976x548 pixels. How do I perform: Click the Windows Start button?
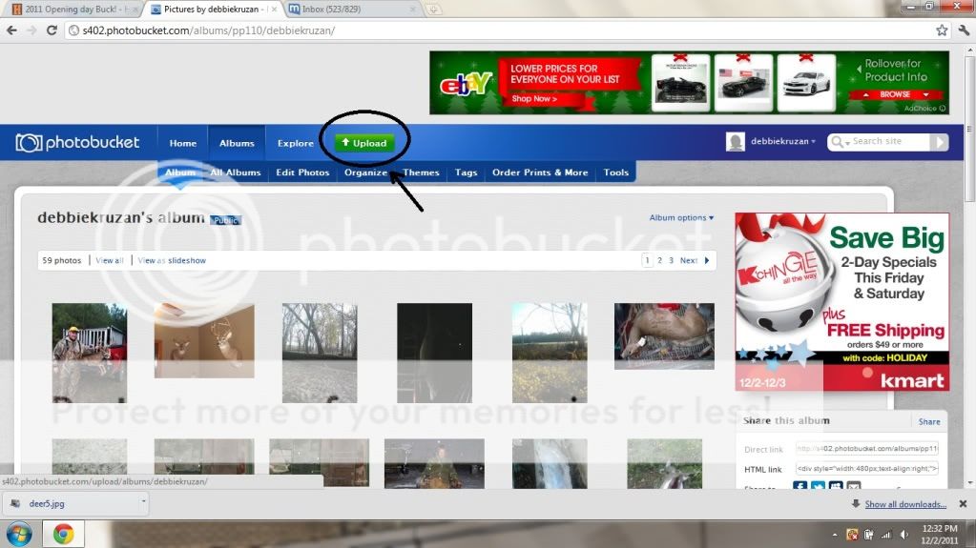19,534
